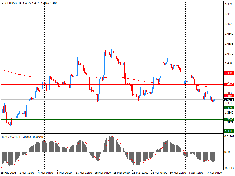Click the 16 Mar 04:00 time label
The width and height of the screenshot is (235, 176).
103,172
